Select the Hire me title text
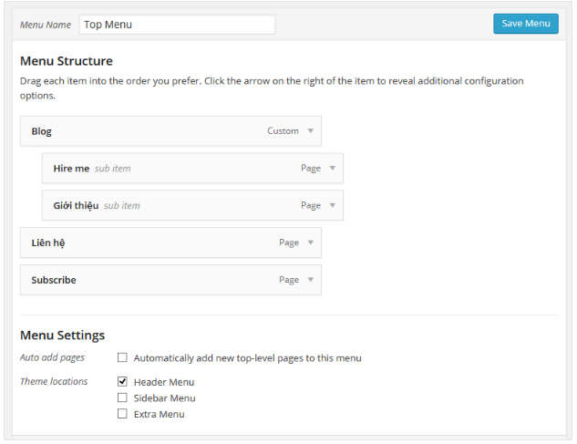 click(71, 169)
